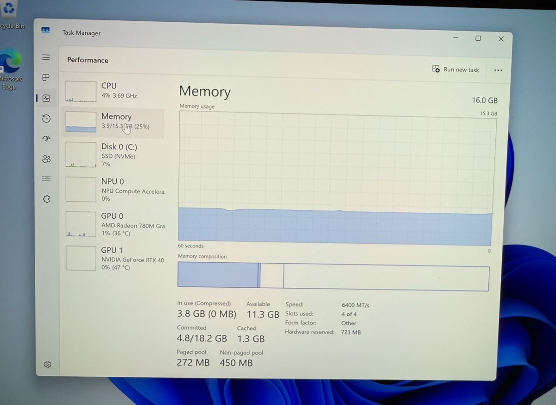The height and width of the screenshot is (405, 556).
Task: Click the 4 of 4 slots used value
Action: [349, 314]
